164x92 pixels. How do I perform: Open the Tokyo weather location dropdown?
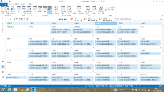coord(63,19)
